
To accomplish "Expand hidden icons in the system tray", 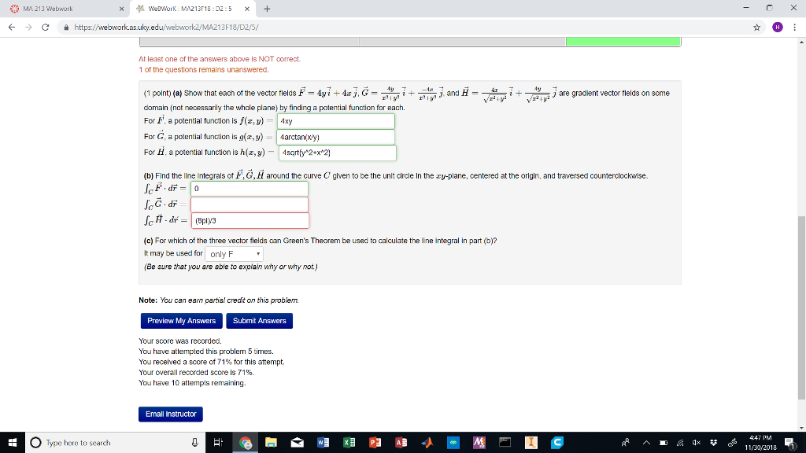I will [646, 443].
